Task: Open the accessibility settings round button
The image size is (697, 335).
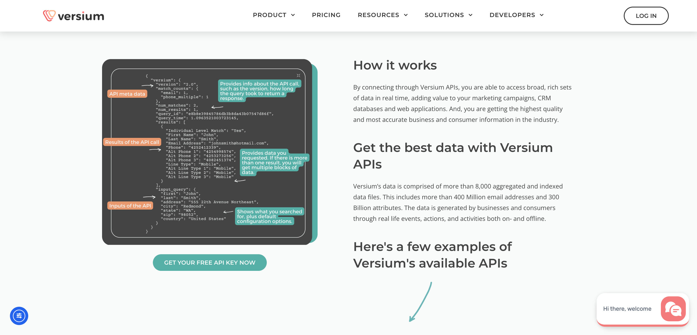Action: click(19, 316)
